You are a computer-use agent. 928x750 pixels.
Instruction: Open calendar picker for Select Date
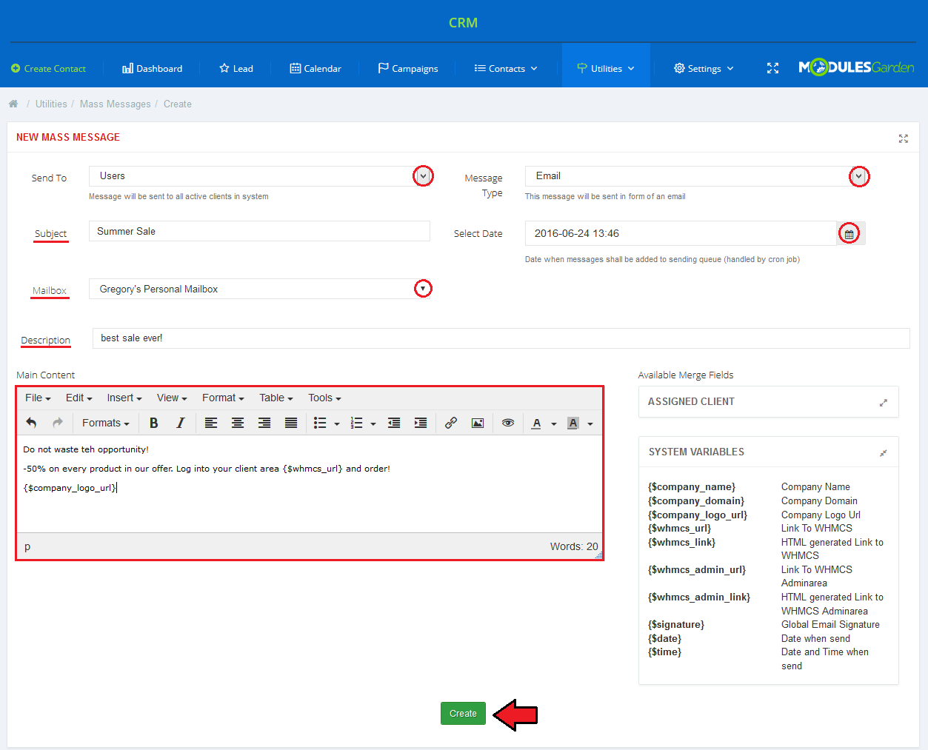pos(849,234)
